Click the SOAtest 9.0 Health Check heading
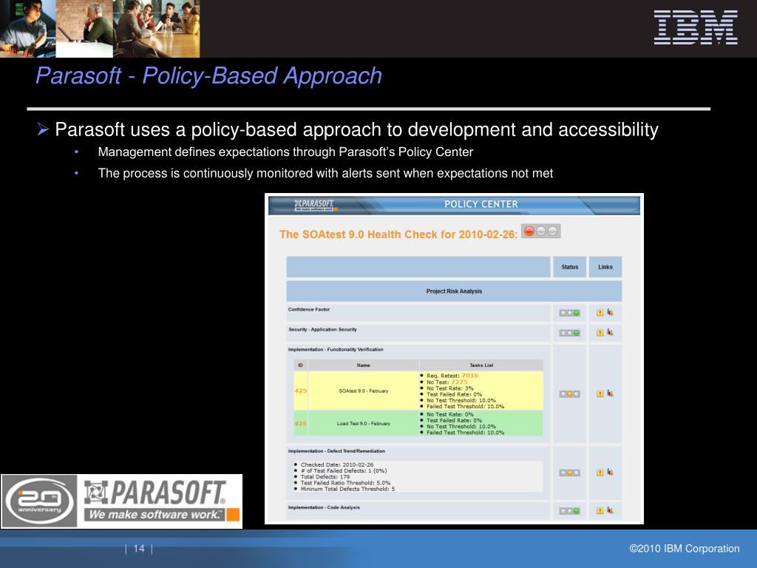 point(398,234)
